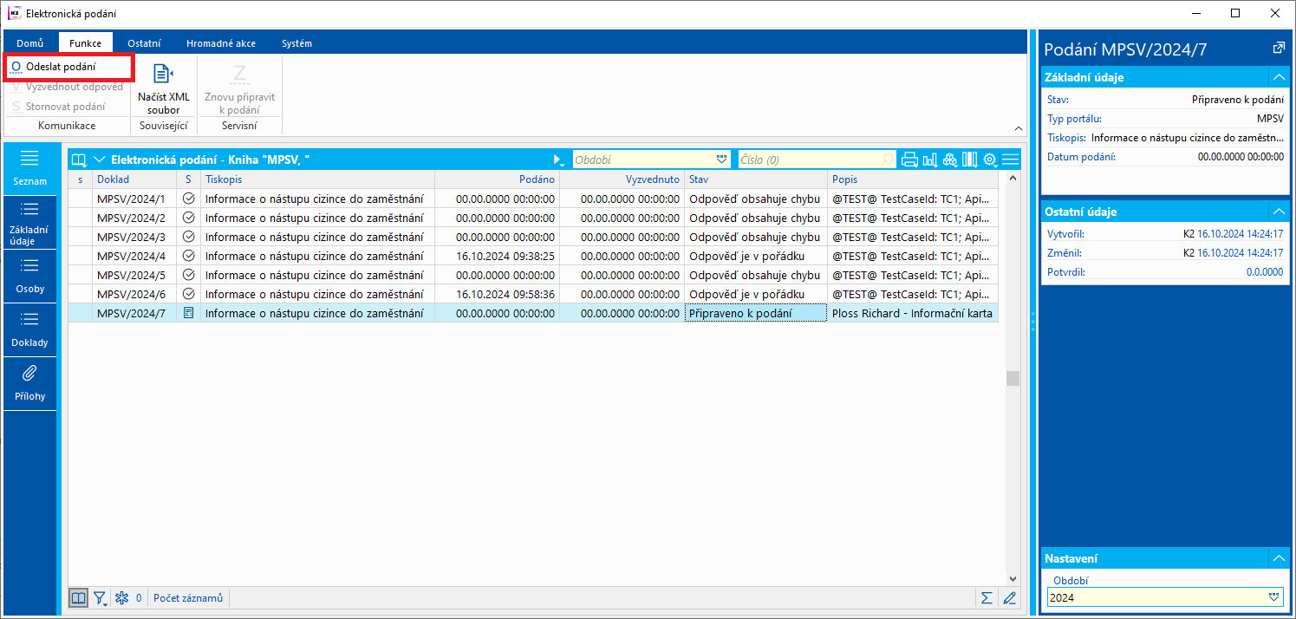Open the filter funnel in status bar
Screen dimensions: 1296x619
(x=101, y=597)
